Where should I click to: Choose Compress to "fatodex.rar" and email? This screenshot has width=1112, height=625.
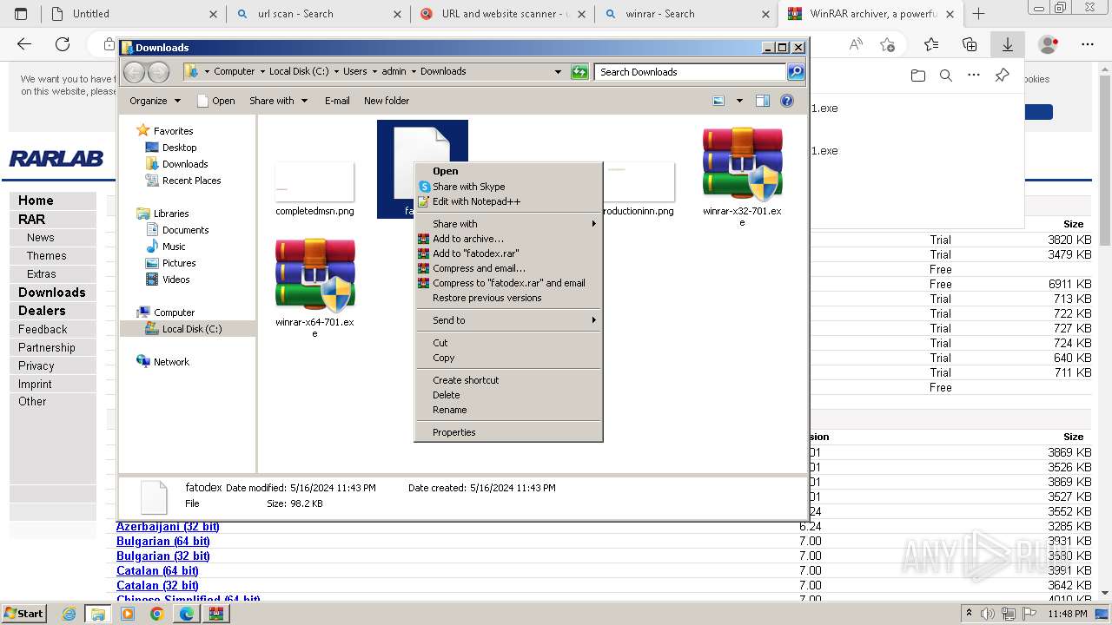pos(508,283)
